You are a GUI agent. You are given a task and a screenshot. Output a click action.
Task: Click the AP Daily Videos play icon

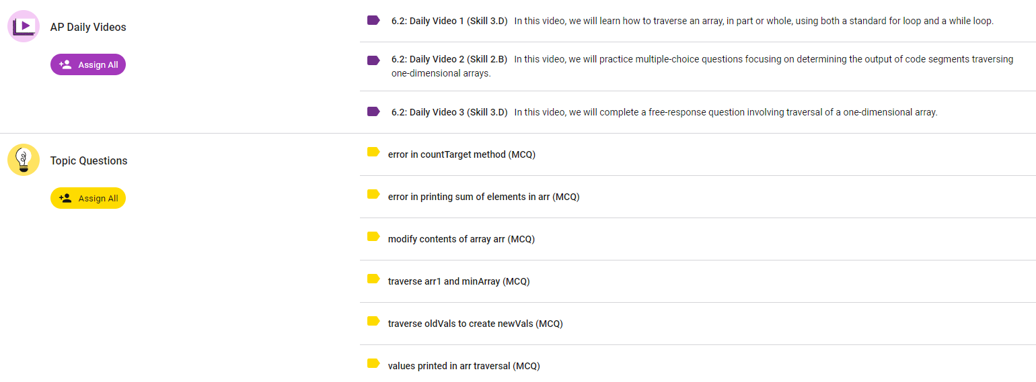24,26
